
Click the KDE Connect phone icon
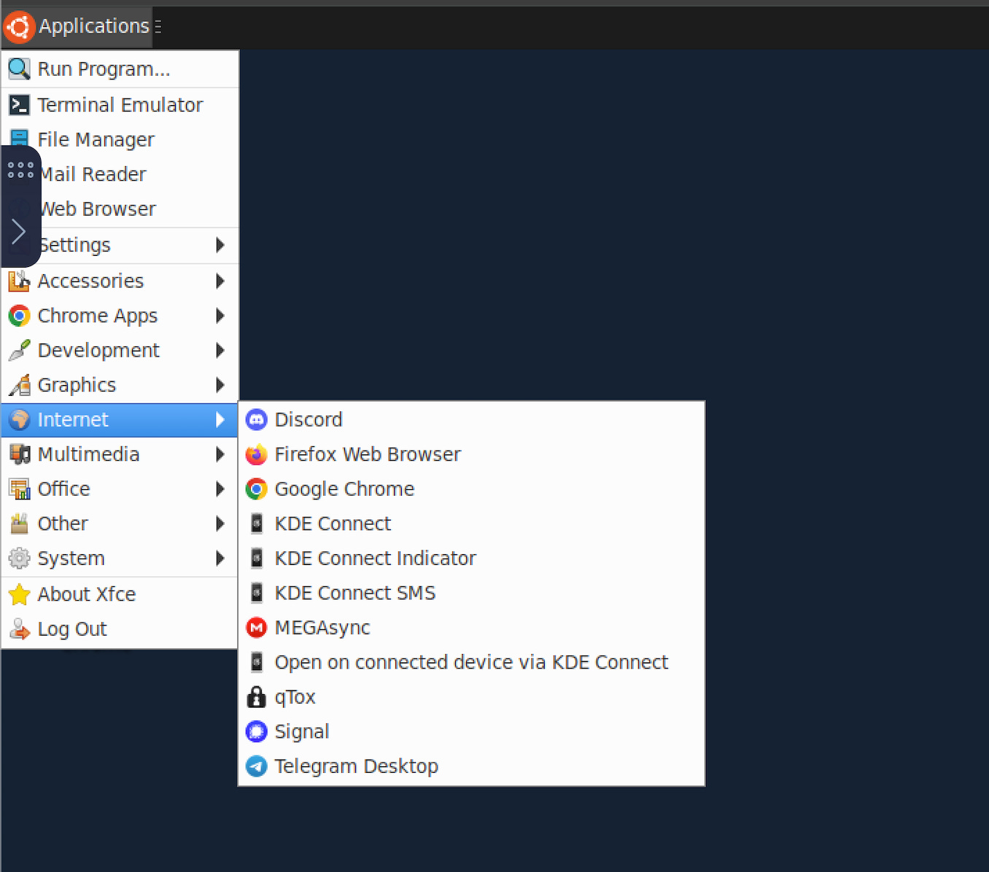[x=257, y=523]
